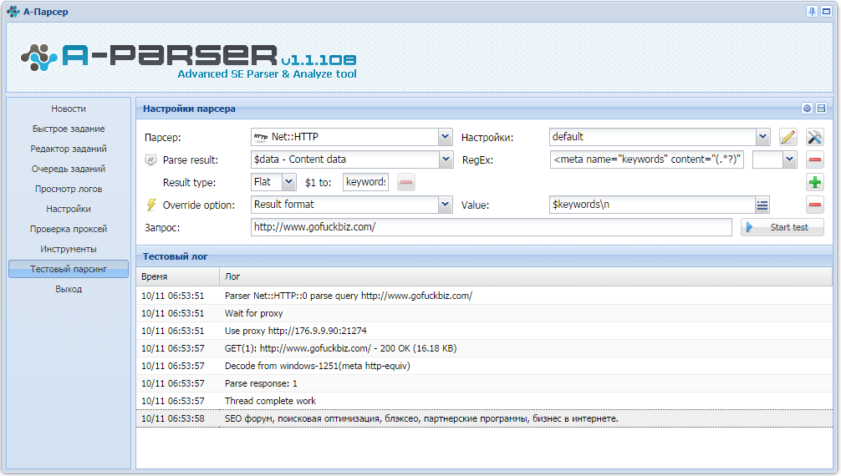Screen dimensions: 841x476
Task: Click the Настройки парсера panel title
Action: [x=189, y=109]
